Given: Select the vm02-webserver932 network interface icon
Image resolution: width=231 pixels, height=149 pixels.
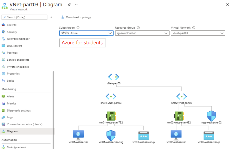Looking at the screenshot, I should pos(179,116).
